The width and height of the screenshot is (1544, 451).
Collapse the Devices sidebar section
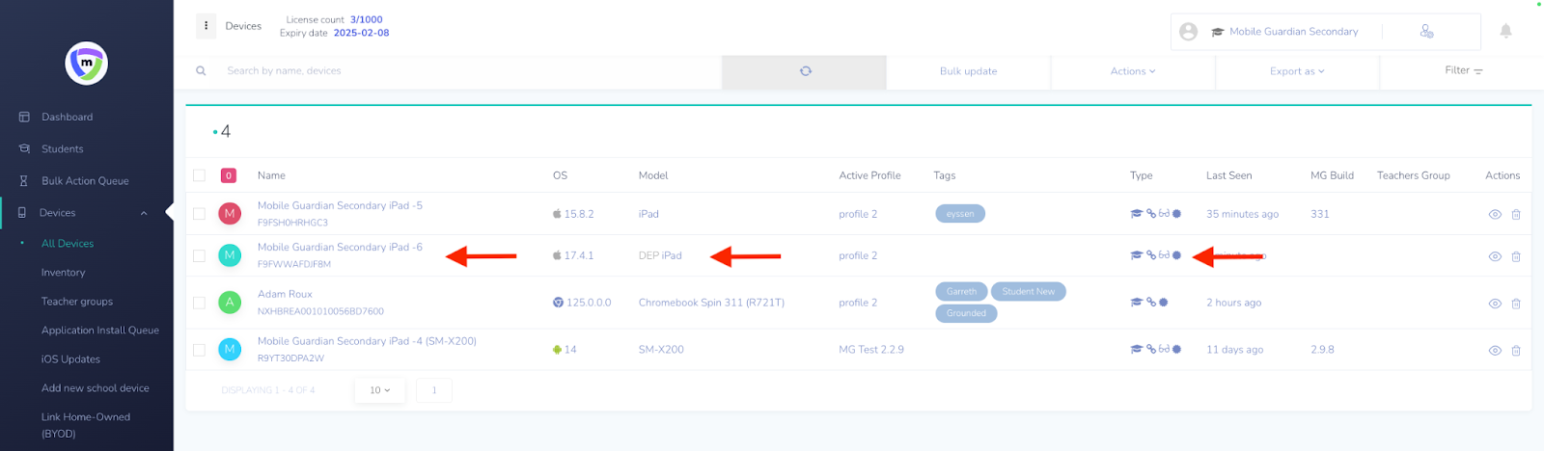pyautogui.click(x=144, y=213)
